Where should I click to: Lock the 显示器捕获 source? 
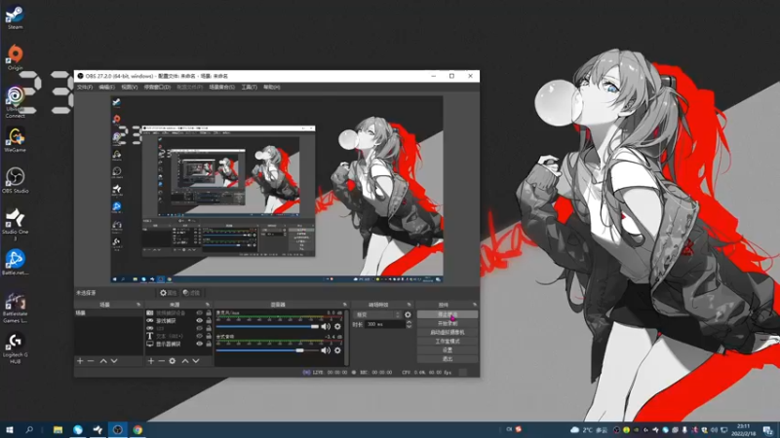(209, 344)
